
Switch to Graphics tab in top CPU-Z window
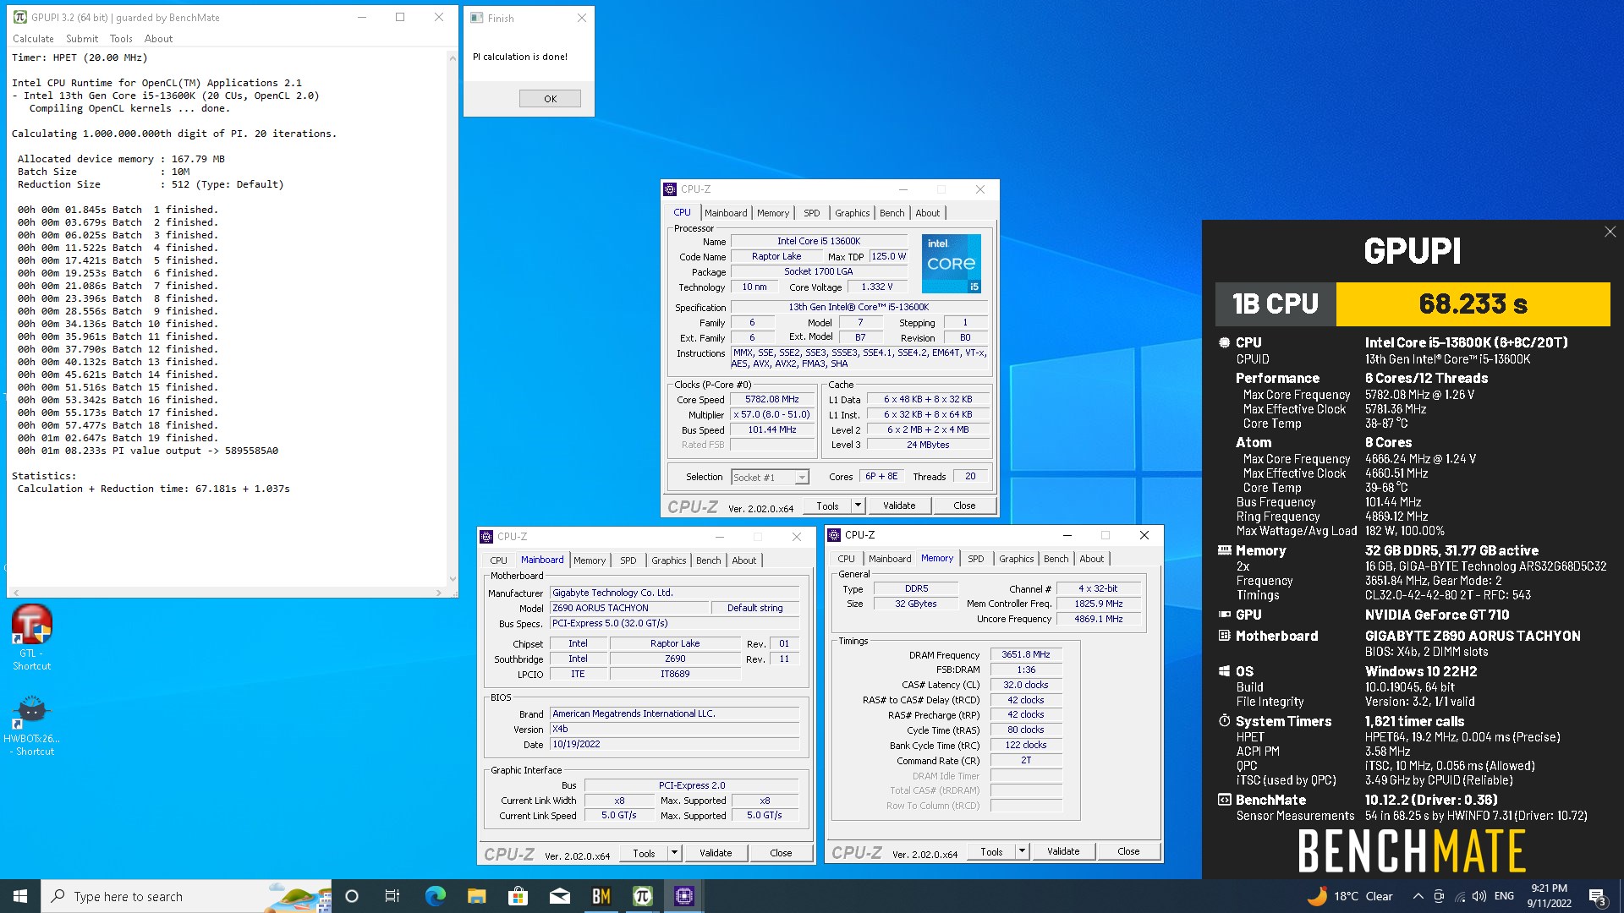(852, 213)
